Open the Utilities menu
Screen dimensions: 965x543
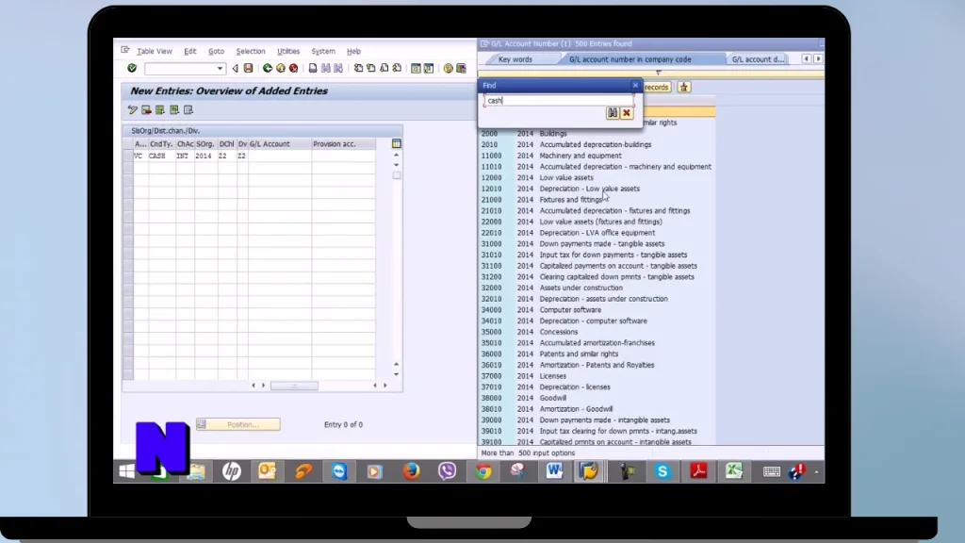point(288,51)
